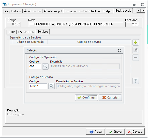Viewport: 148px width, 138px height.
Task: Click the service code field with 170201
Action: [x=38, y=86]
